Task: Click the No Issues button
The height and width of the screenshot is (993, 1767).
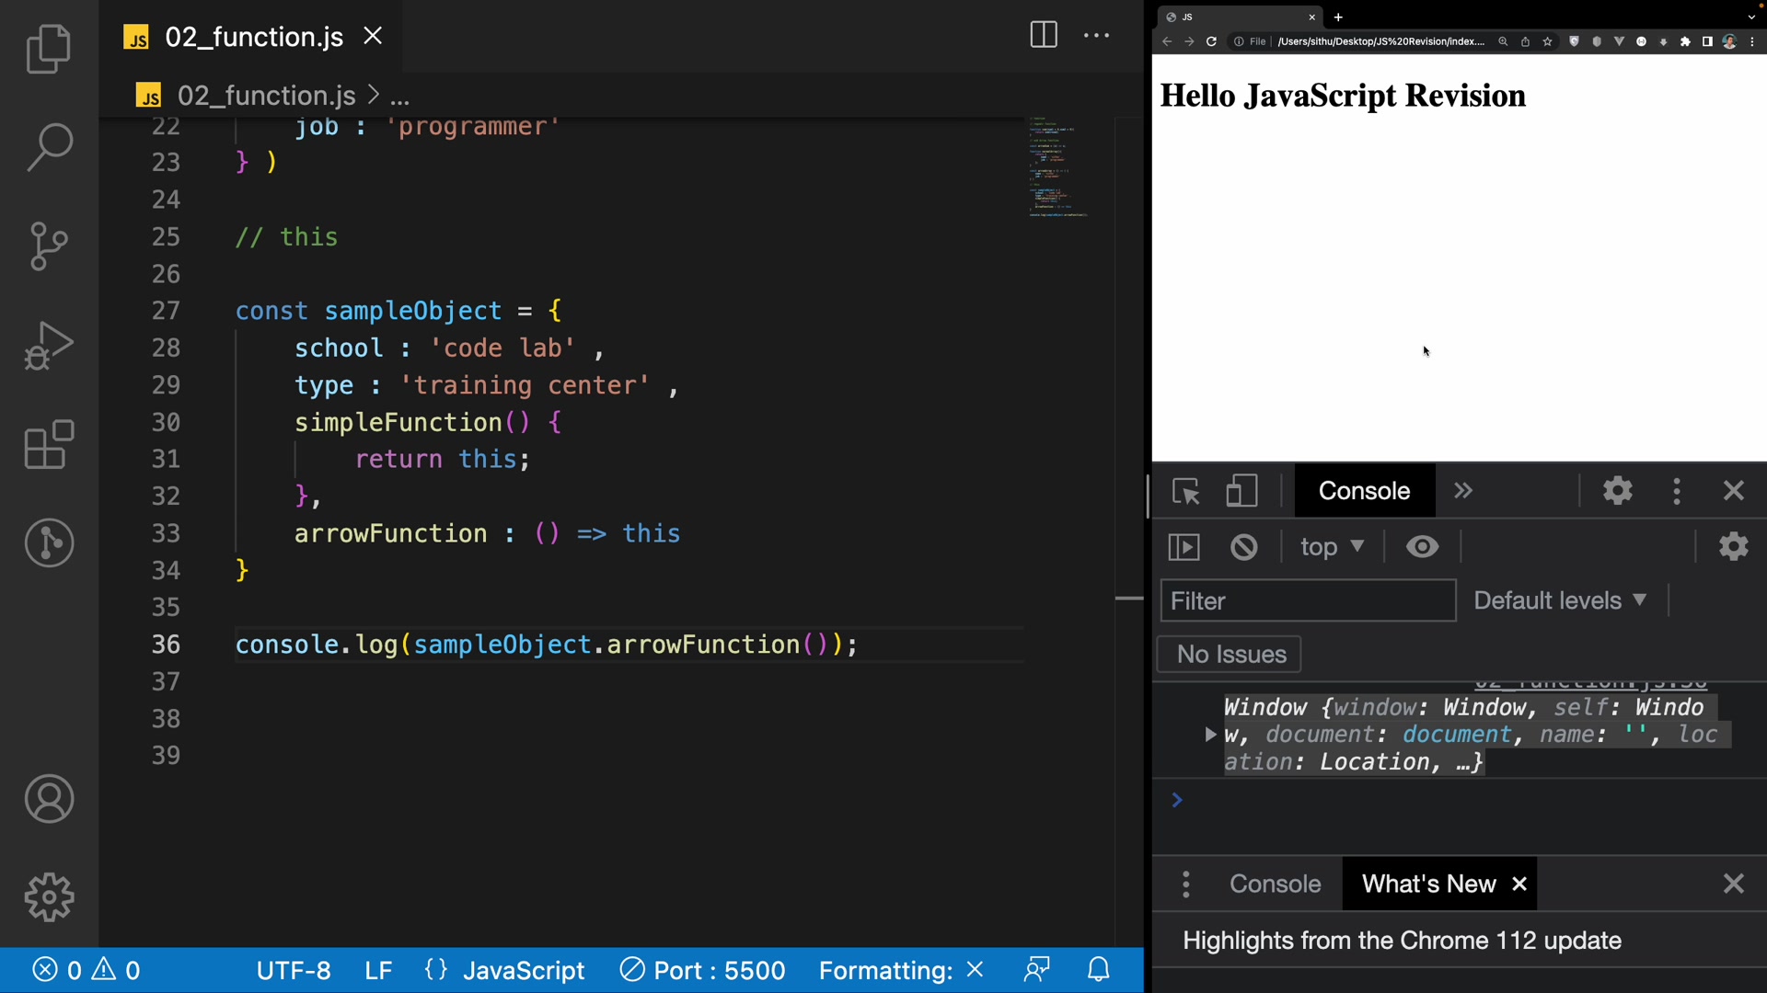Action: [1230, 655]
